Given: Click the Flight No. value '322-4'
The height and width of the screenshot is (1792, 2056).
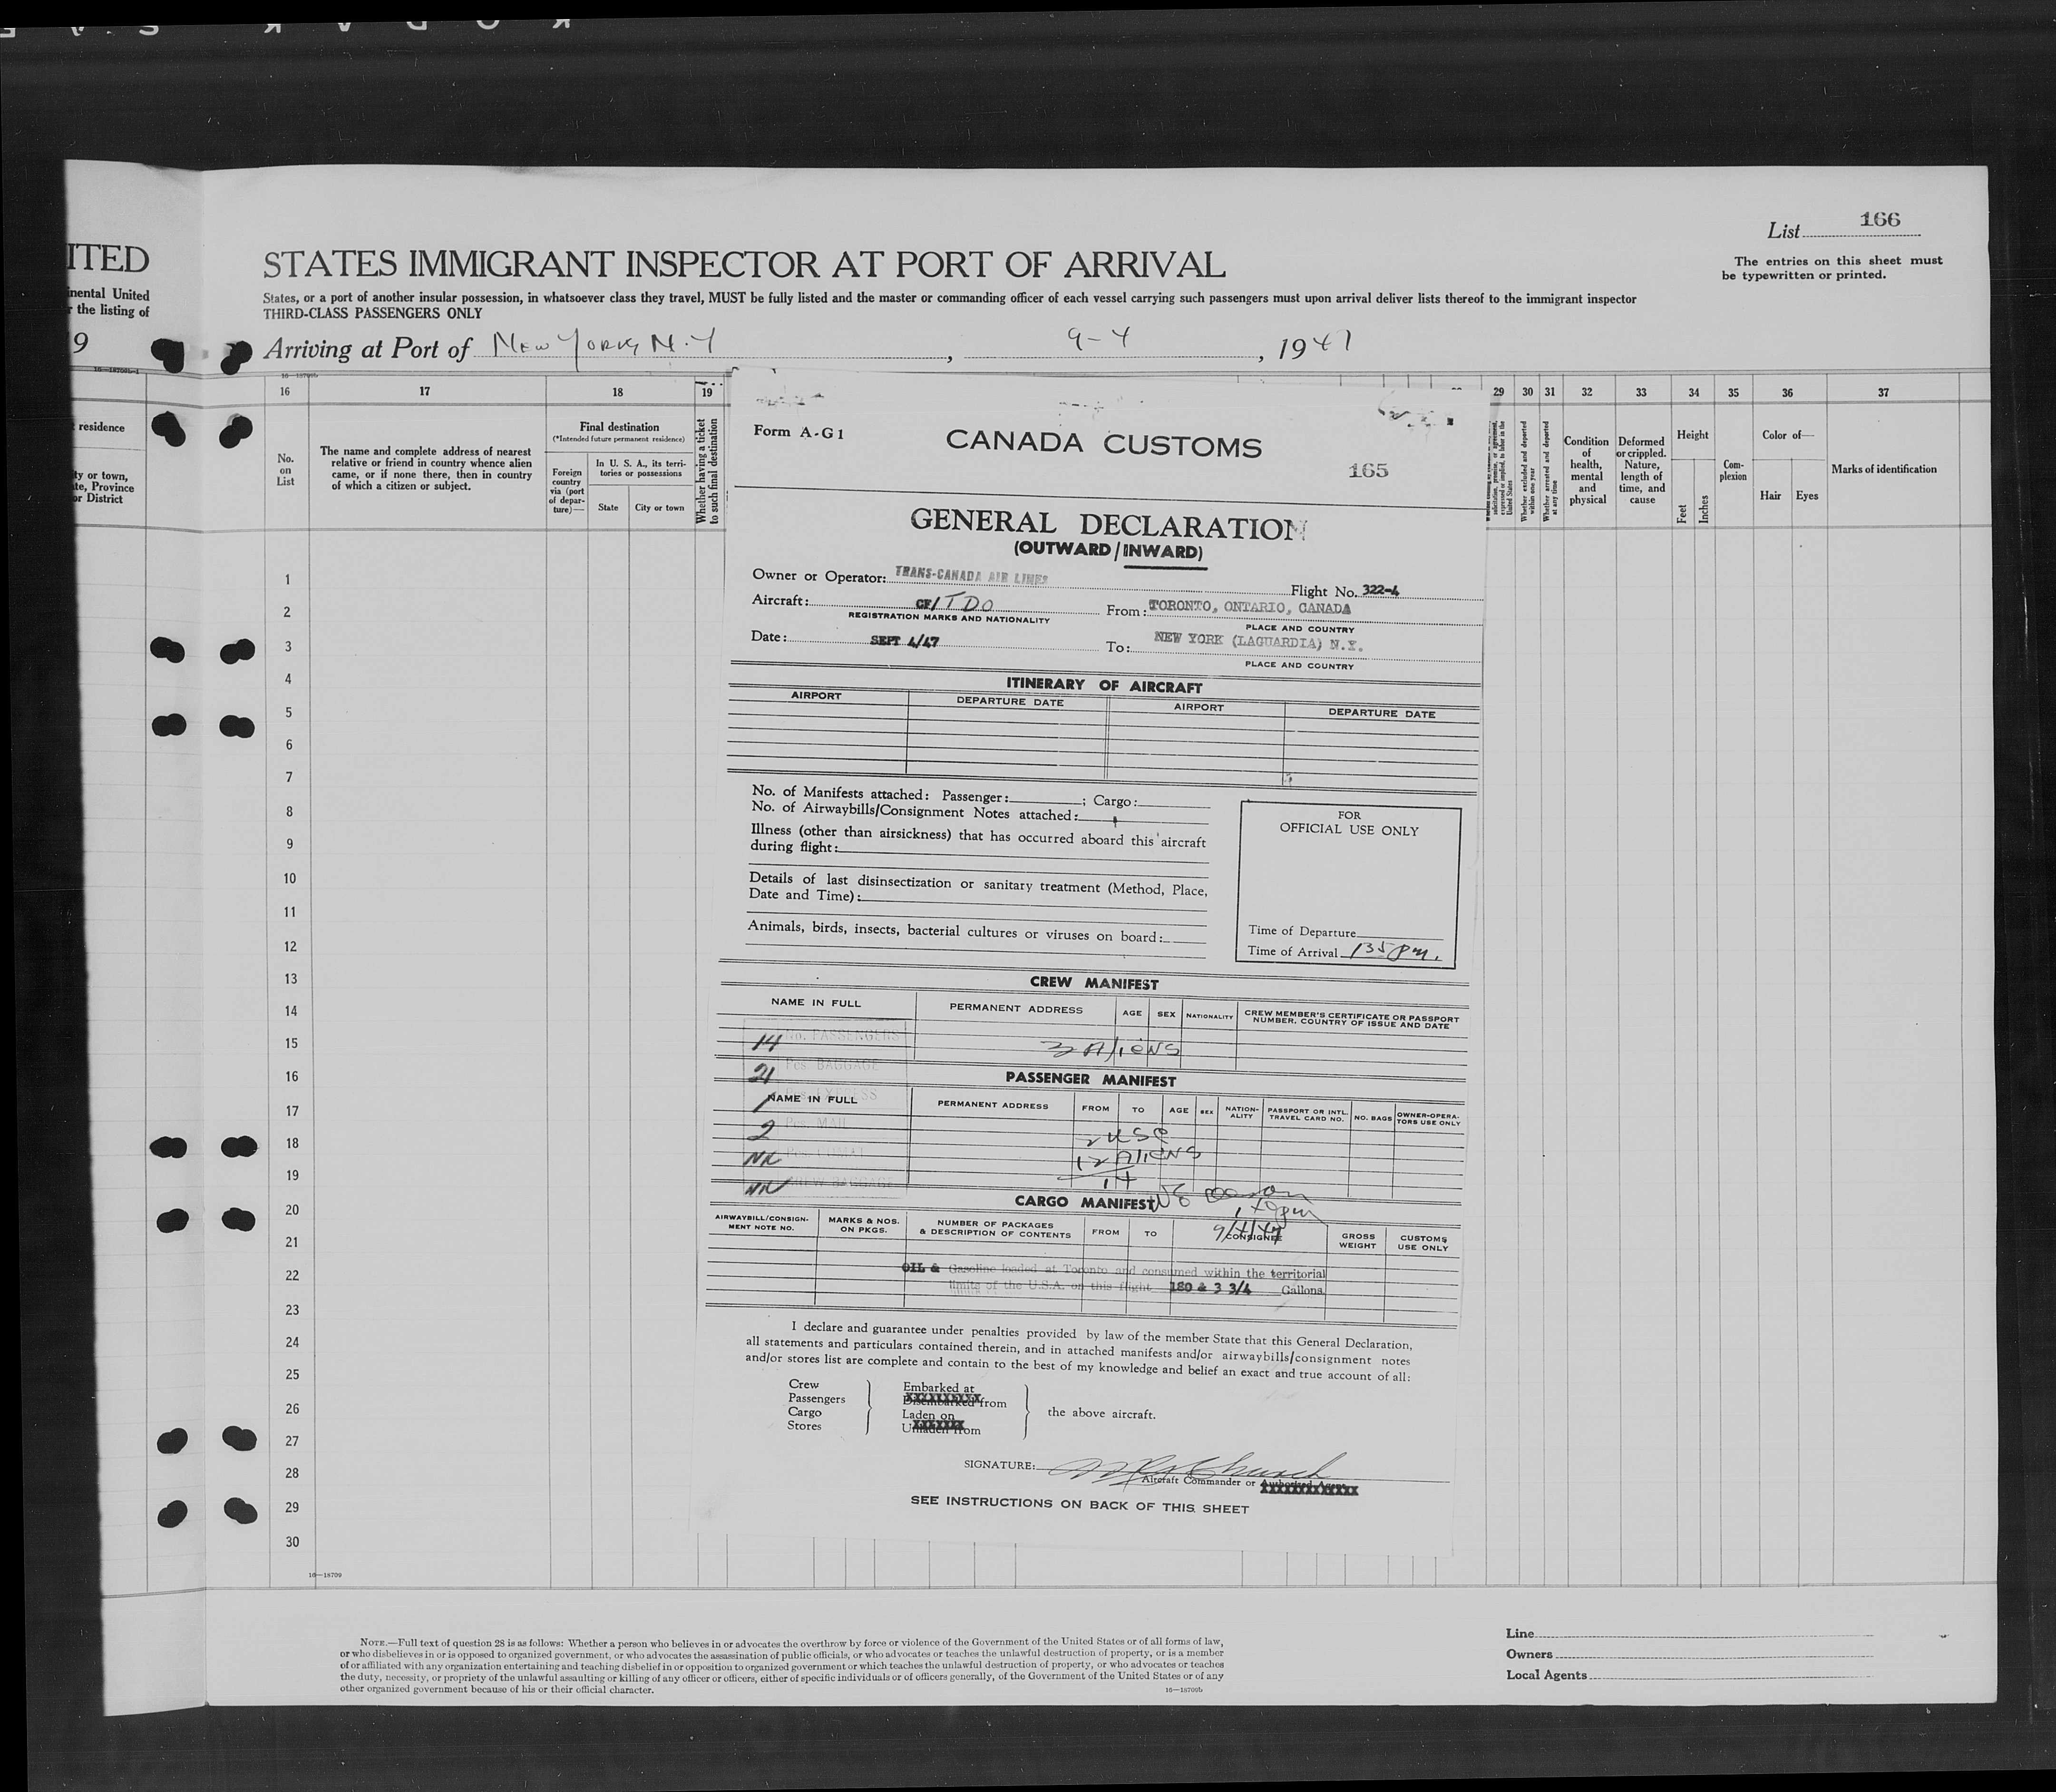Looking at the screenshot, I should point(1380,590).
